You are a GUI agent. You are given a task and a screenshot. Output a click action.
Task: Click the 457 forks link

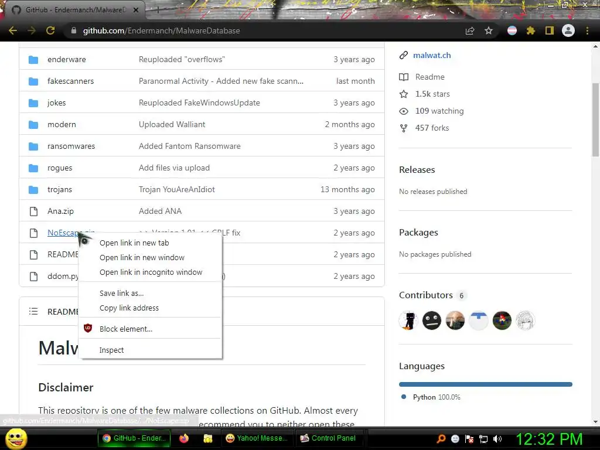tap(432, 128)
